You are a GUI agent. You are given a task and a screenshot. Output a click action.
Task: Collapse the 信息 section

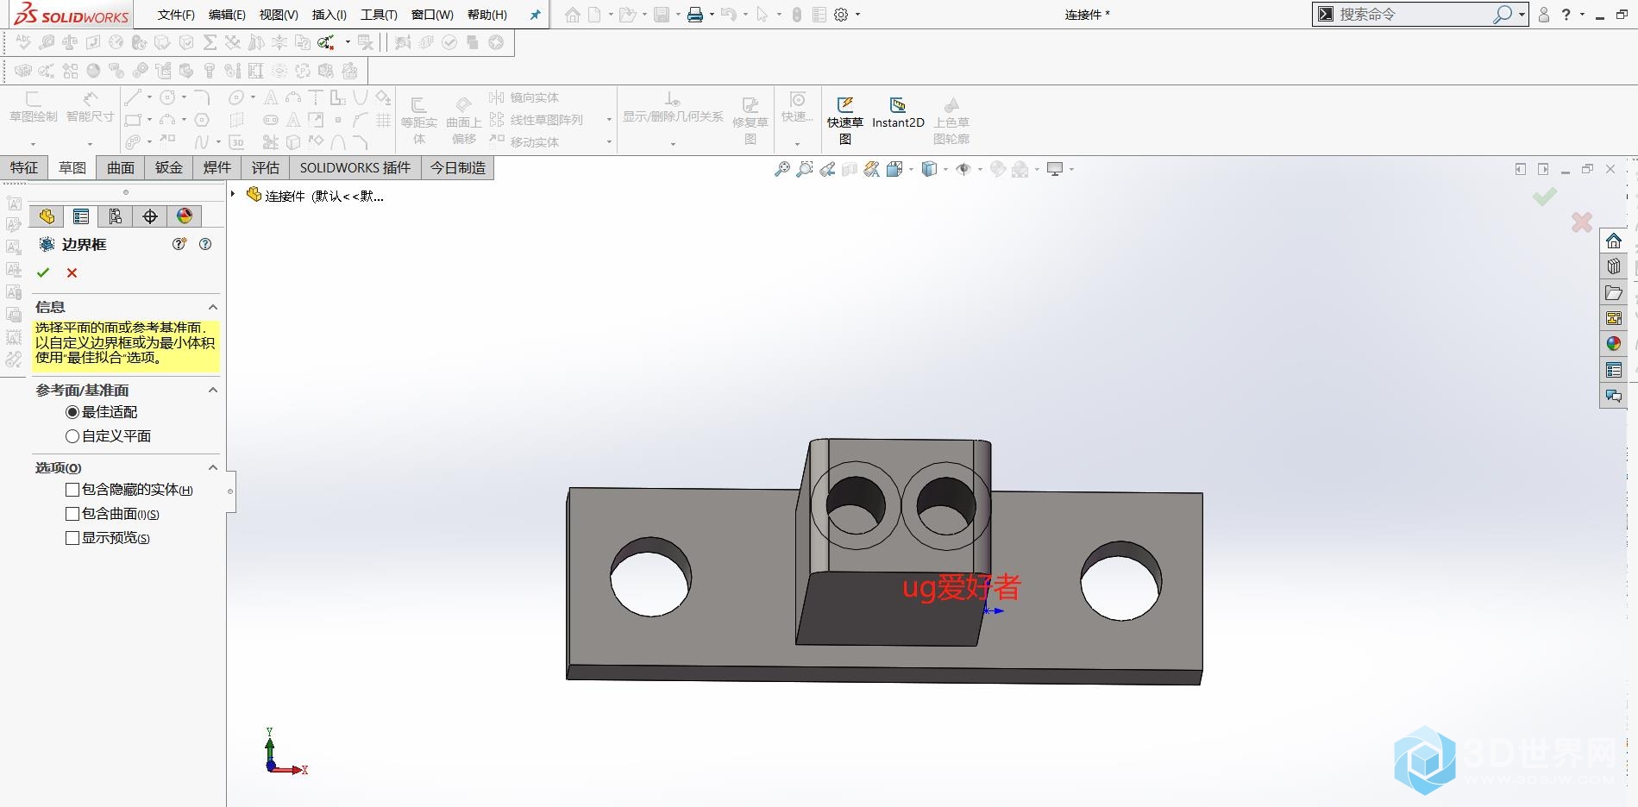pos(213,307)
